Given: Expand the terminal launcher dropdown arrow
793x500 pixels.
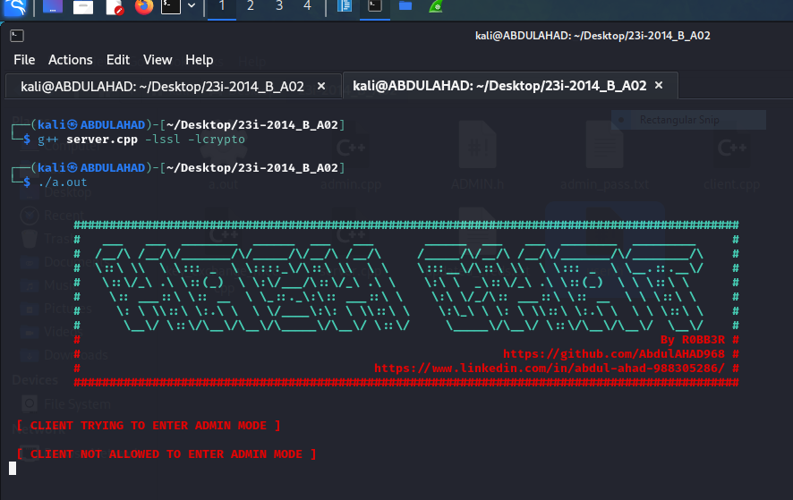Looking at the screenshot, I should (x=192, y=8).
